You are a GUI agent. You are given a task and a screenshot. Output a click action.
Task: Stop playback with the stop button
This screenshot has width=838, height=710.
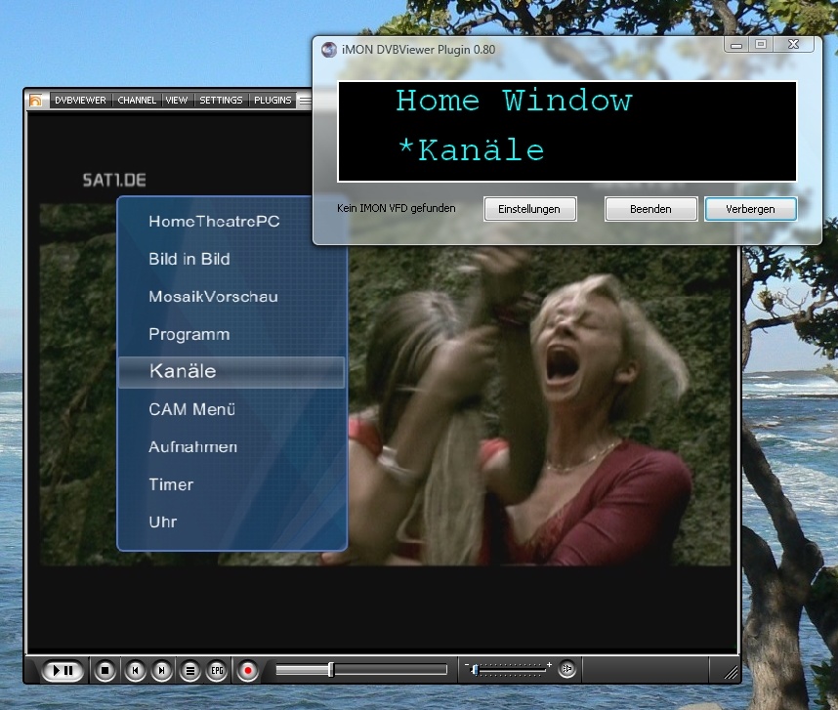105,670
